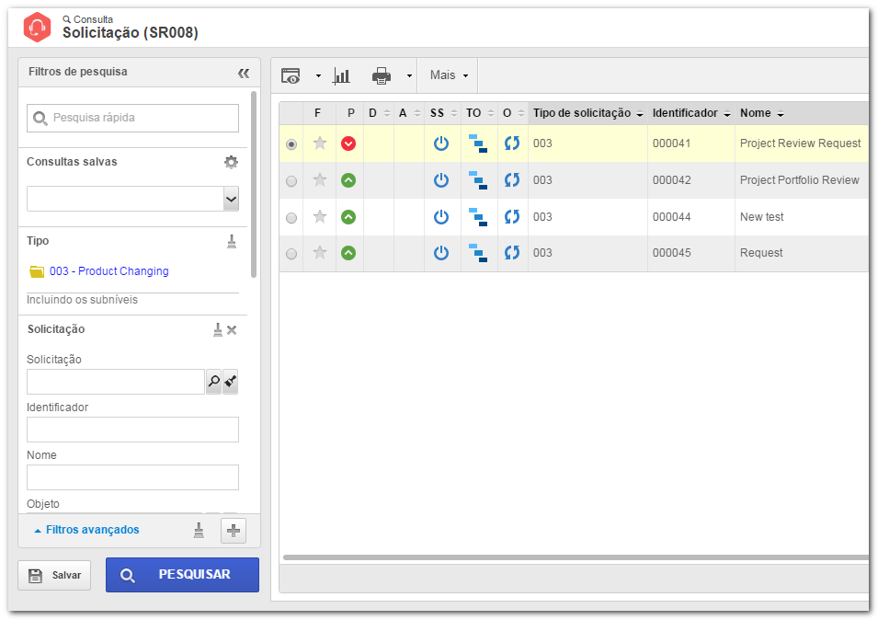Add advanced filter with plus icon

coord(234,531)
